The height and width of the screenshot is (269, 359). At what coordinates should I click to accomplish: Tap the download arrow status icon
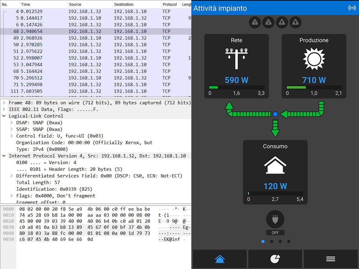pos(295,22)
